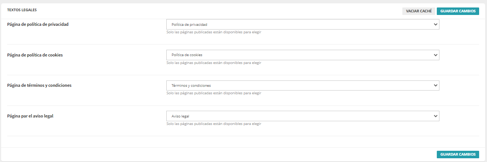The width and height of the screenshot is (487, 162).
Task: Click the chevron arrow on the cookies policy select
Action: pos(435,55)
